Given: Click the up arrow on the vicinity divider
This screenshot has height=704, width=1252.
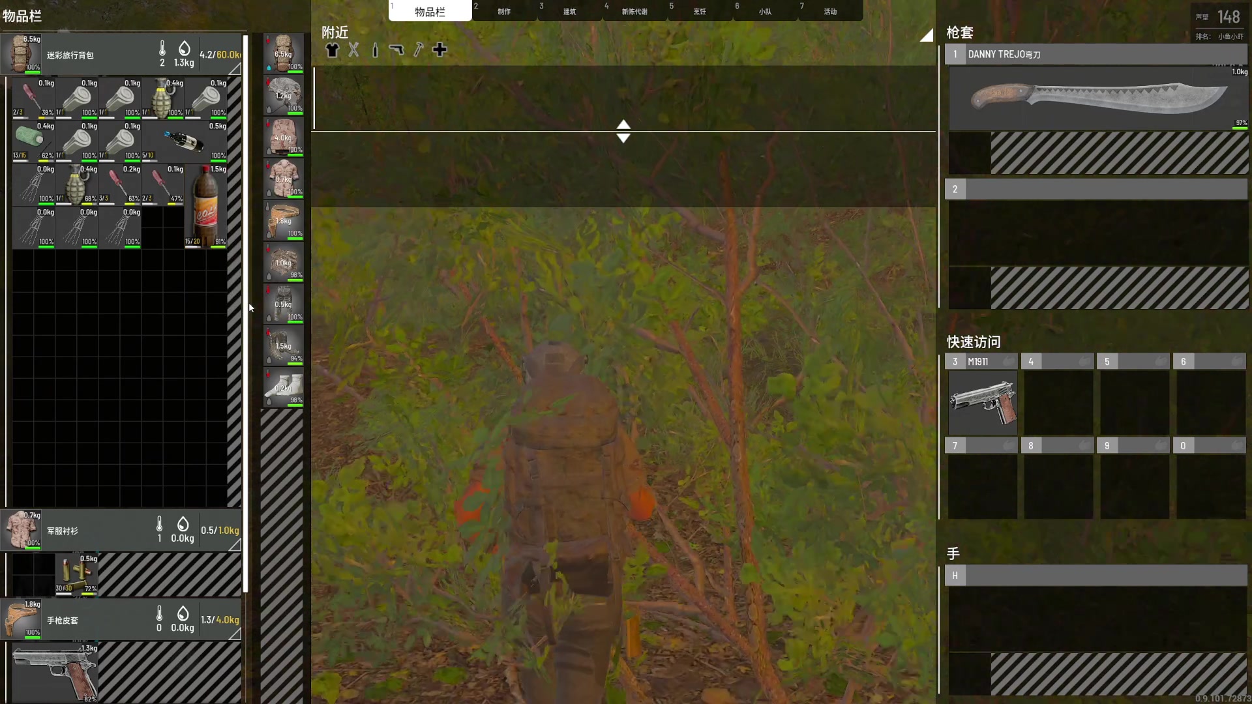Looking at the screenshot, I should click(x=623, y=125).
